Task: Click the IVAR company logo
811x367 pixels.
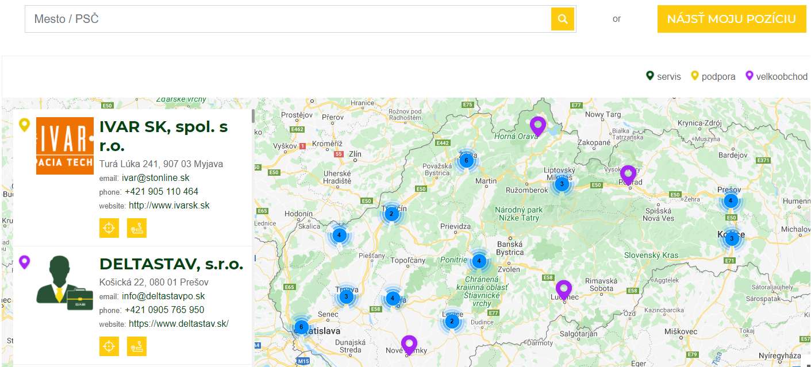Action: pyautogui.click(x=65, y=146)
